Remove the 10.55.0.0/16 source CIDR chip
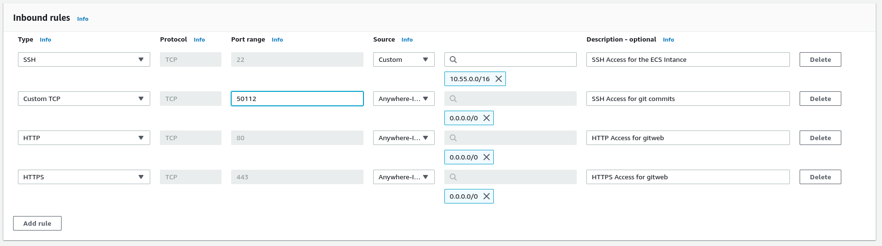Image resolution: width=882 pixels, height=246 pixels. click(498, 79)
